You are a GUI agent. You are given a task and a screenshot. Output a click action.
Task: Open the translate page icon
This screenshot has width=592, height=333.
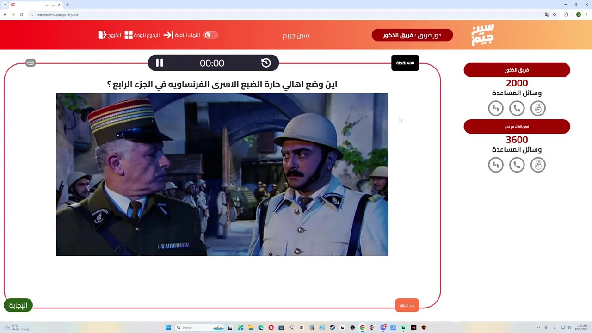pos(547,14)
